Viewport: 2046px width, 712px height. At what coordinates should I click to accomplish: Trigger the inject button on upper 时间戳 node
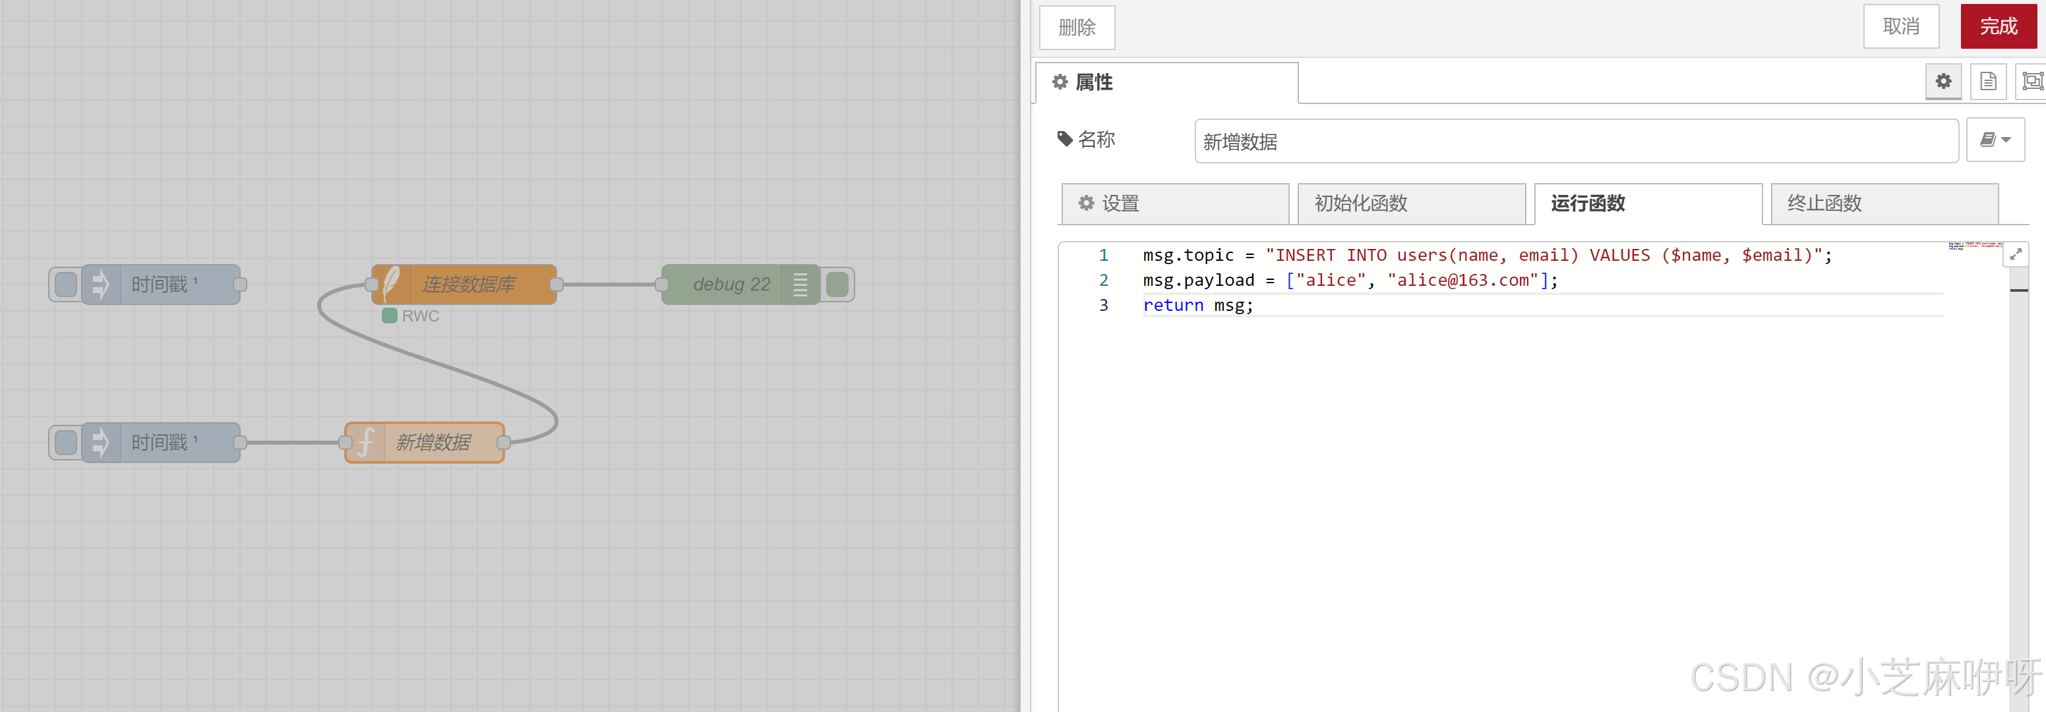click(65, 283)
